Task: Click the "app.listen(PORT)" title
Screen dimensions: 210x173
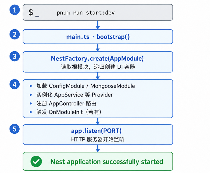Action: point(96,131)
